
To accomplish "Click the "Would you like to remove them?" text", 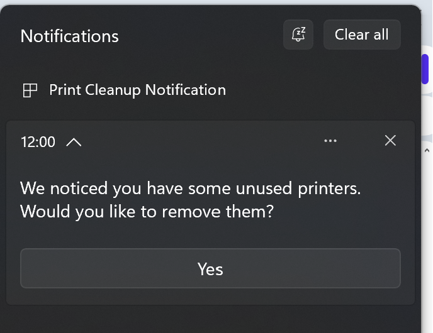I will (x=147, y=212).
